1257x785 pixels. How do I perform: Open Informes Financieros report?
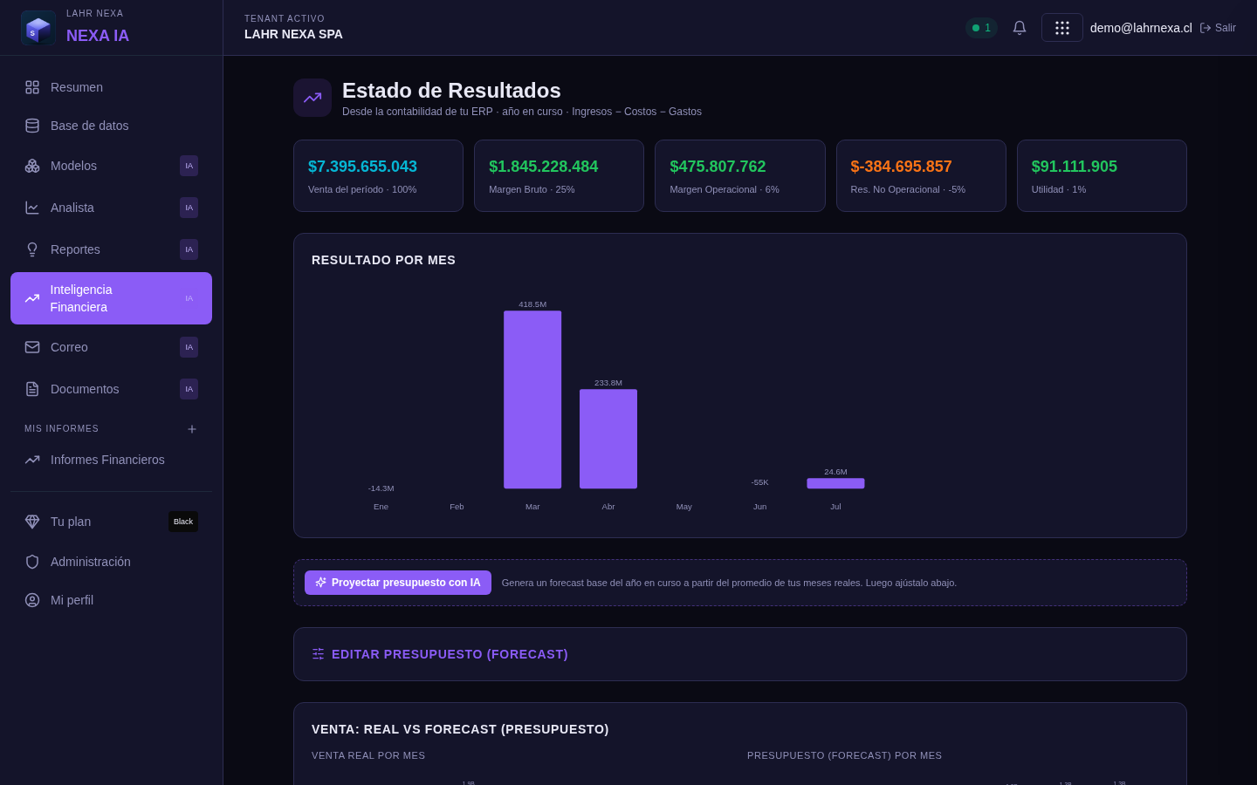111,460
